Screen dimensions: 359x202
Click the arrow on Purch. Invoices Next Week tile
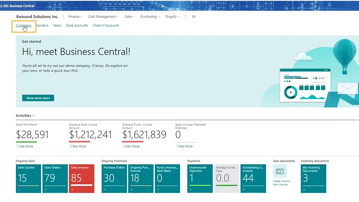point(158,190)
